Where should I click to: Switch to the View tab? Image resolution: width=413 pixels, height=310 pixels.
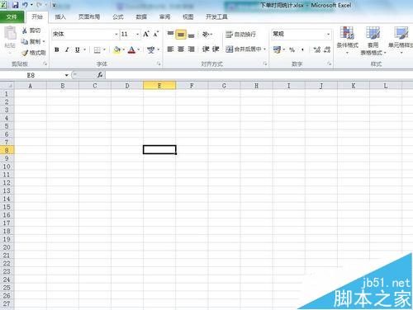tap(188, 17)
